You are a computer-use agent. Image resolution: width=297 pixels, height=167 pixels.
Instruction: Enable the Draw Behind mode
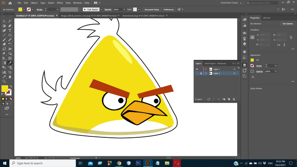pos(7,103)
